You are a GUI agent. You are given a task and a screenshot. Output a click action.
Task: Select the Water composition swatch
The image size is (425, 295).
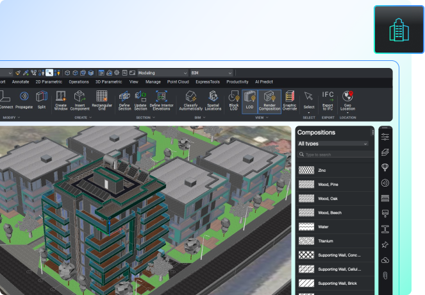point(306,226)
